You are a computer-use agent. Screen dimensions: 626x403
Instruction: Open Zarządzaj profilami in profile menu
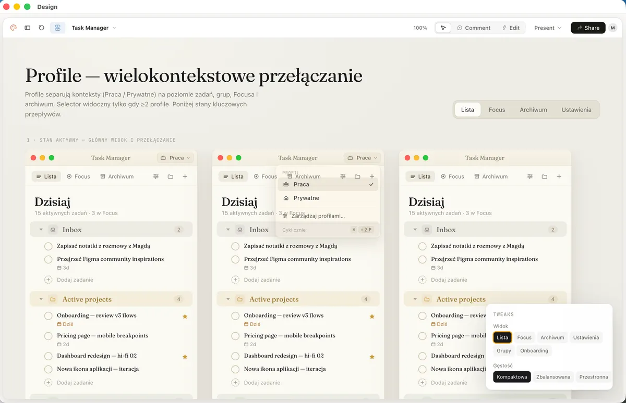tap(328, 216)
